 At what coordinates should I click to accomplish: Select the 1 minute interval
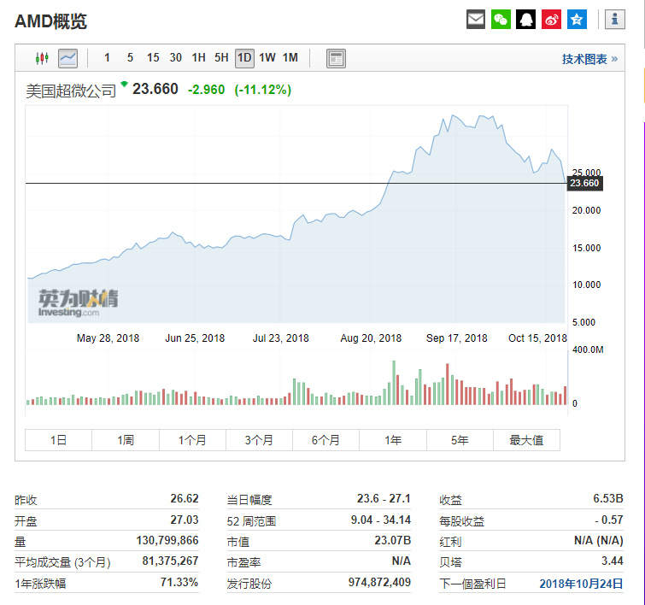click(x=108, y=57)
